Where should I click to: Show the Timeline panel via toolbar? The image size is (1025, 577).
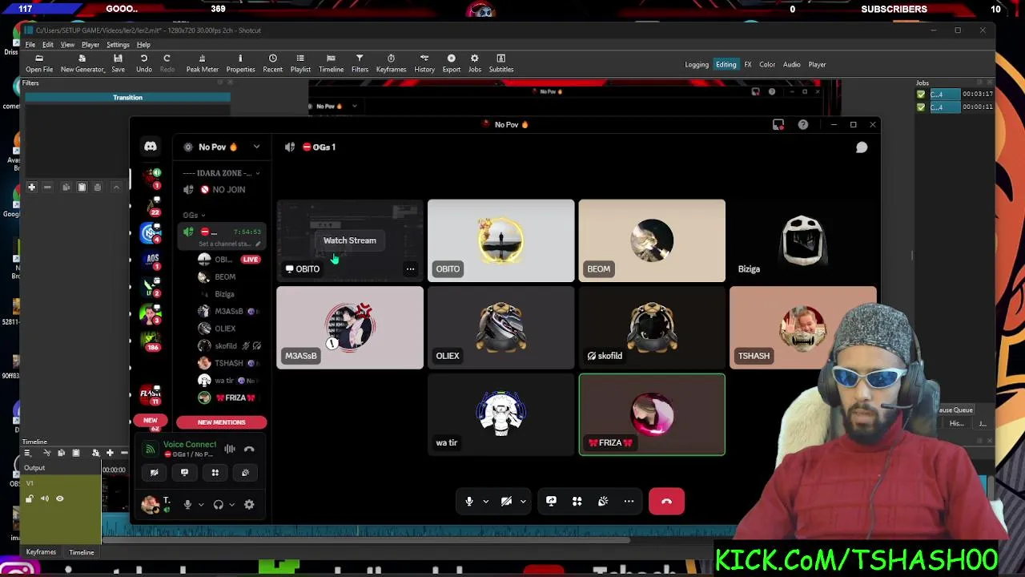[331, 63]
